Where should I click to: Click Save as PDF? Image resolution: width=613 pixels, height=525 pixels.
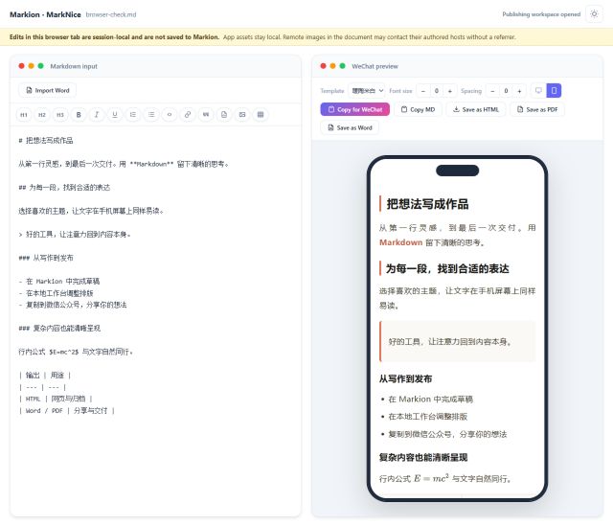tap(537, 109)
